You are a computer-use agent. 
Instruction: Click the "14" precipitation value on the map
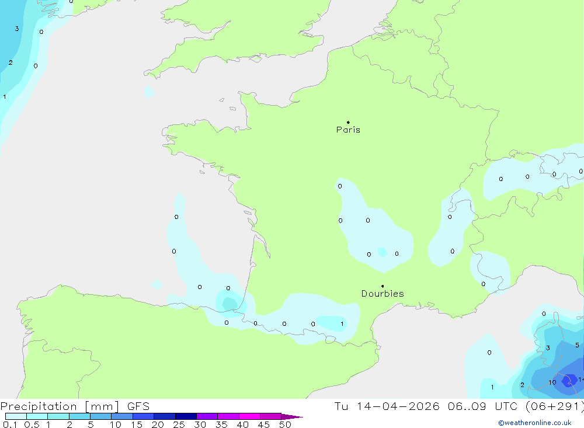pos(581,380)
